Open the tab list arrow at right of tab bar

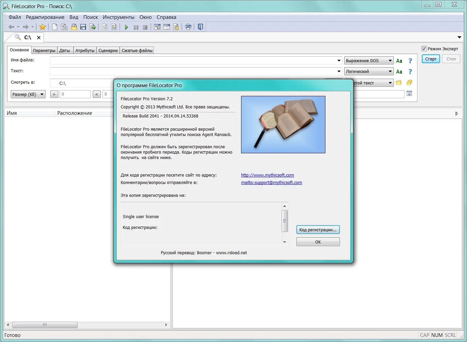[459, 37]
